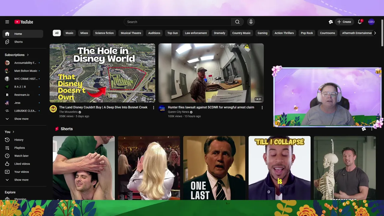384x216 pixels.
Task: Open Matt Bolton Music subscription
Action: click(23, 71)
